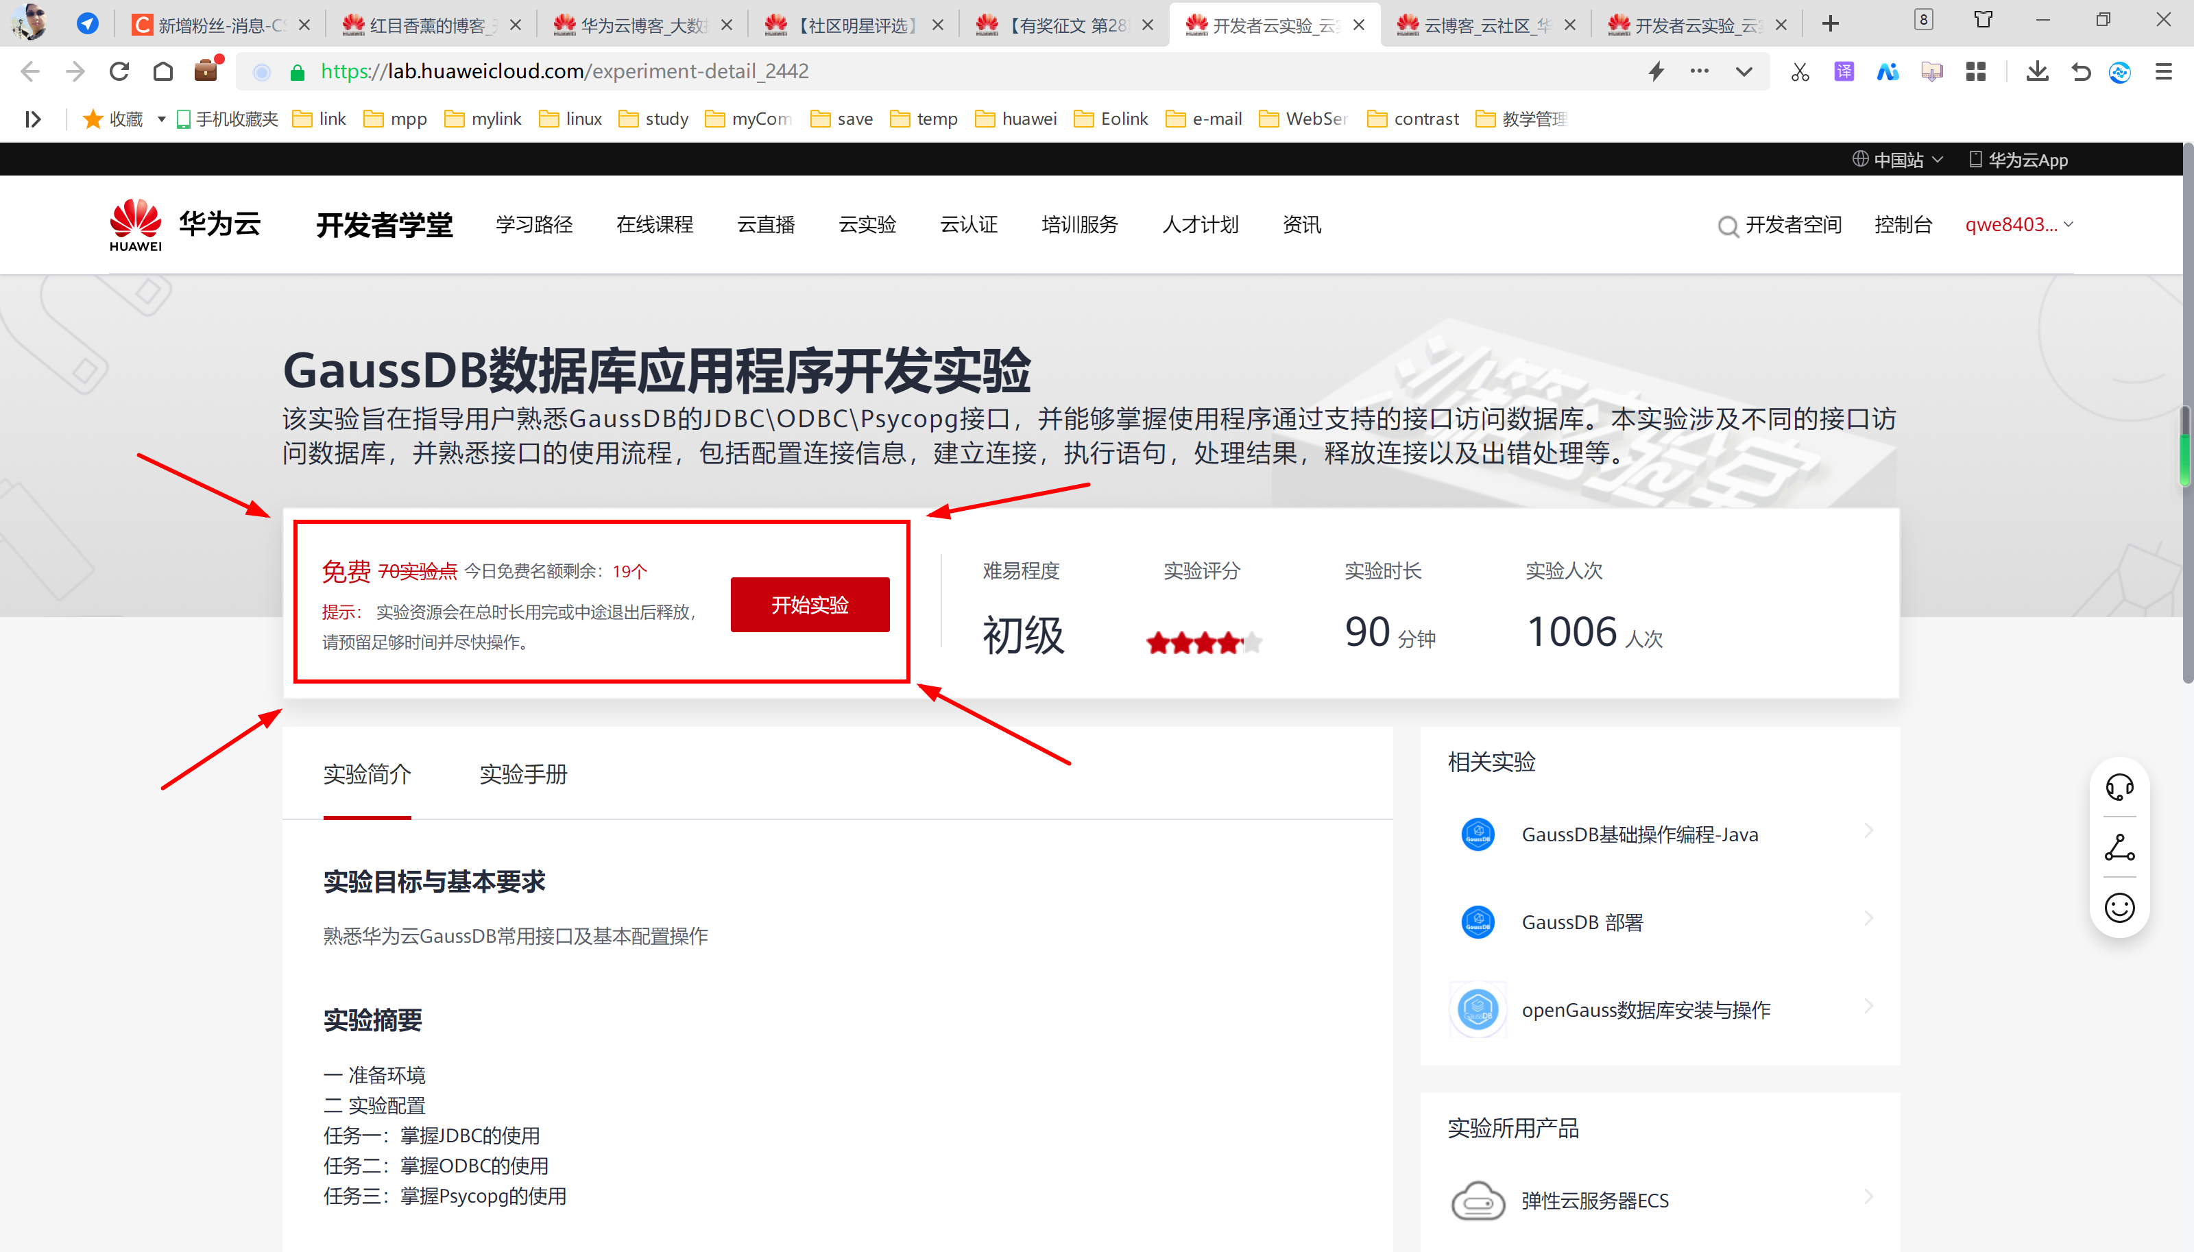
Task: Click the customer service headset icon
Action: (x=2119, y=787)
